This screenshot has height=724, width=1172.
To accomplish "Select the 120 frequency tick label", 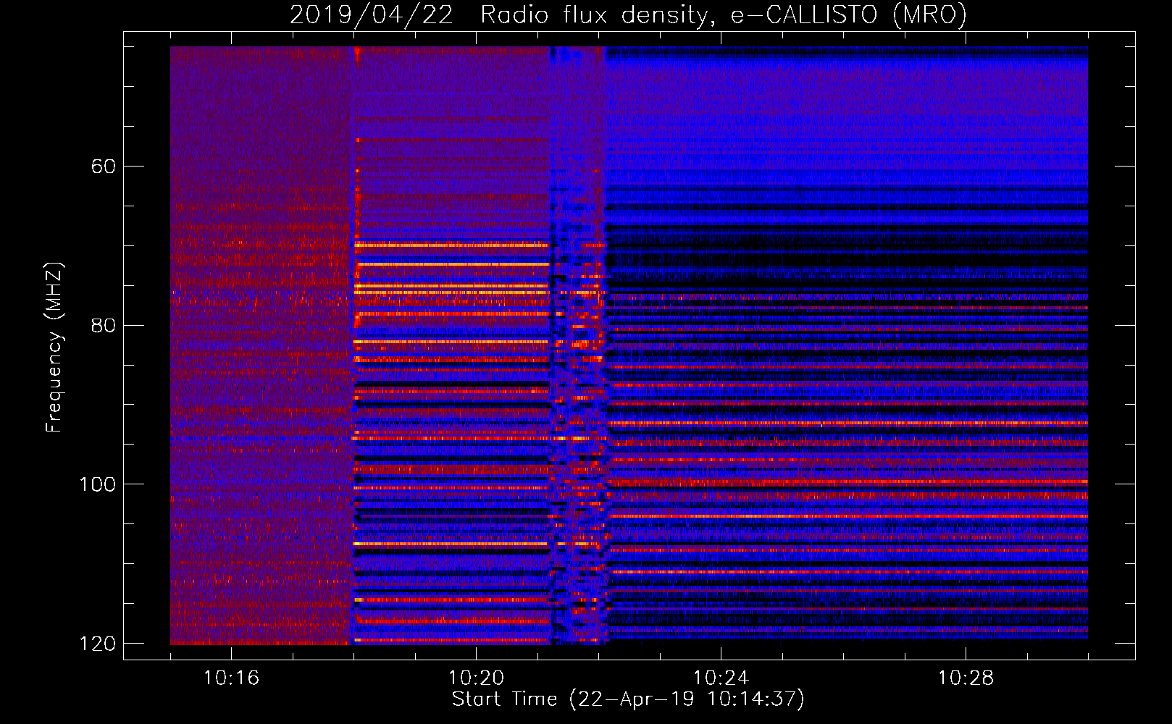I will tap(97, 644).
